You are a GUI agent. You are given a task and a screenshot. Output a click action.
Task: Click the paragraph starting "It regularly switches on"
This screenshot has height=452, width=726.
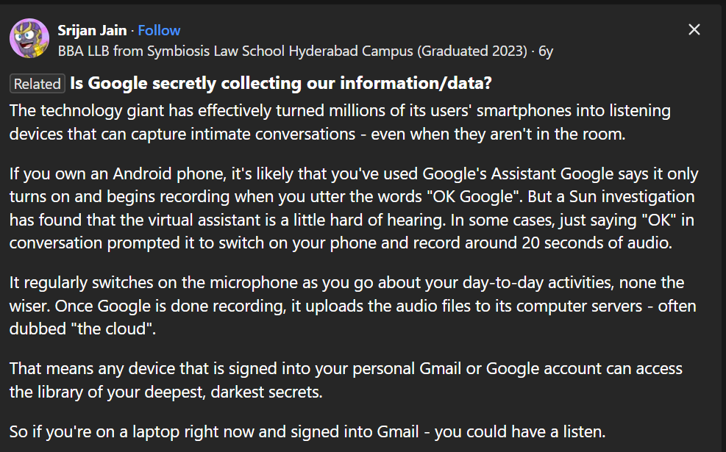coord(352,306)
